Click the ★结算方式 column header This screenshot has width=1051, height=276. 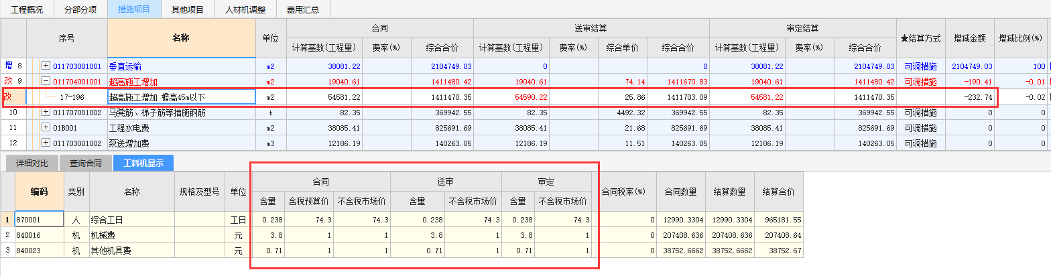pyautogui.click(x=922, y=38)
